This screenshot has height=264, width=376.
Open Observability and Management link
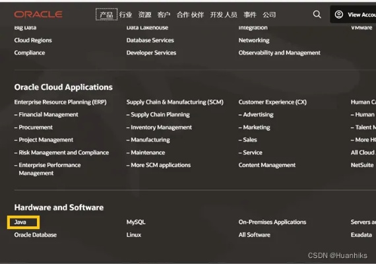280,53
